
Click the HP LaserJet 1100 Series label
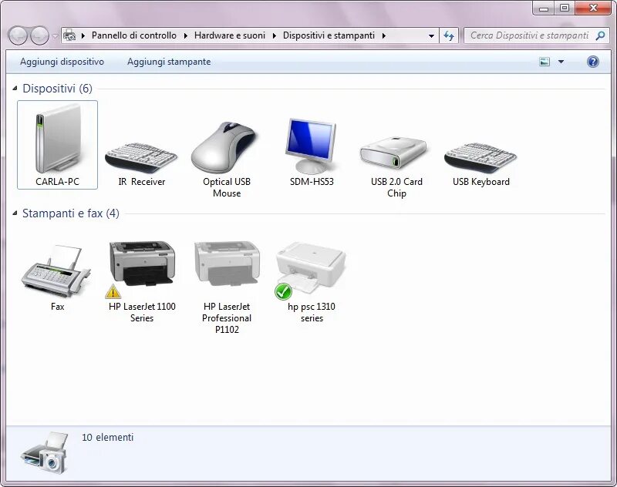(x=142, y=312)
